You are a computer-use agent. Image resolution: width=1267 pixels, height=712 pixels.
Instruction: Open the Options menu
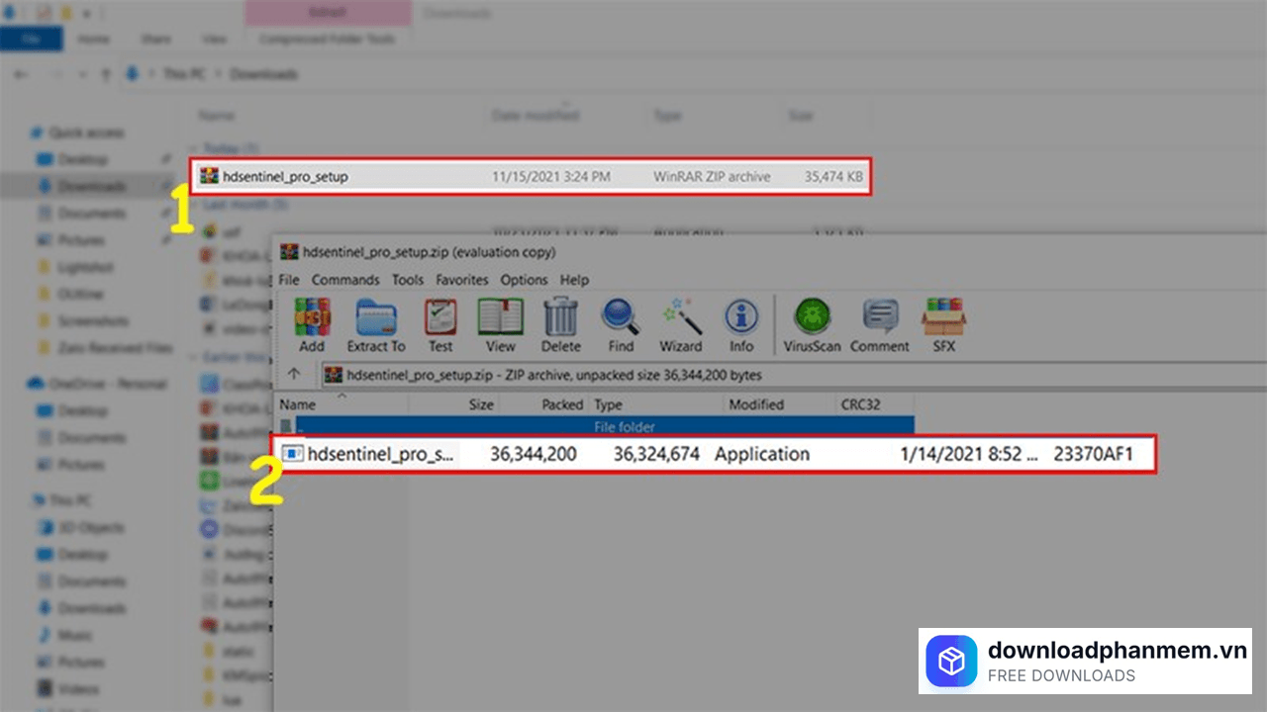coord(524,280)
